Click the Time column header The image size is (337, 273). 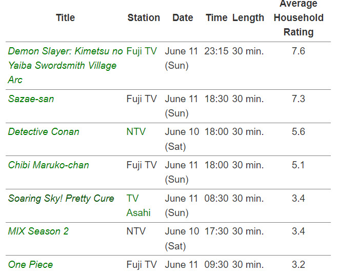(216, 17)
